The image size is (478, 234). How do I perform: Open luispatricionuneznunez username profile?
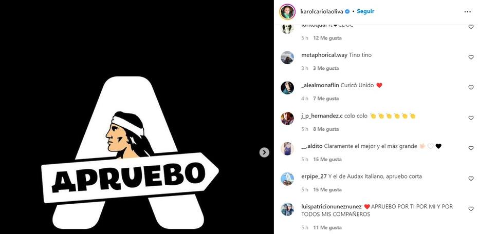[332, 207]
